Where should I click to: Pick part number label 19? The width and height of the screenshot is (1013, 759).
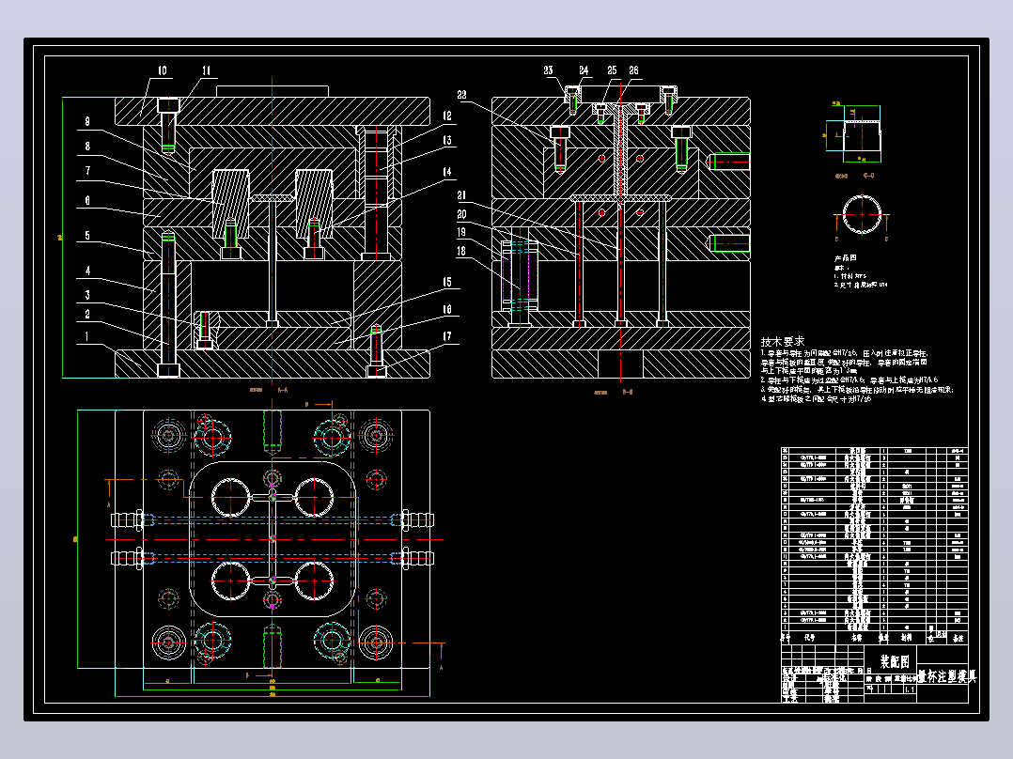[x=461, y=233]
